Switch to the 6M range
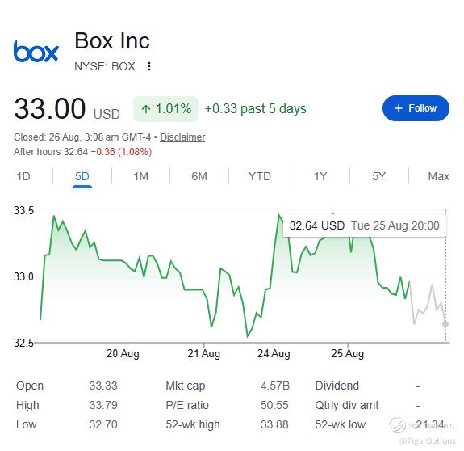This screenshot has height=451, width=464. (x=199, y=177)
